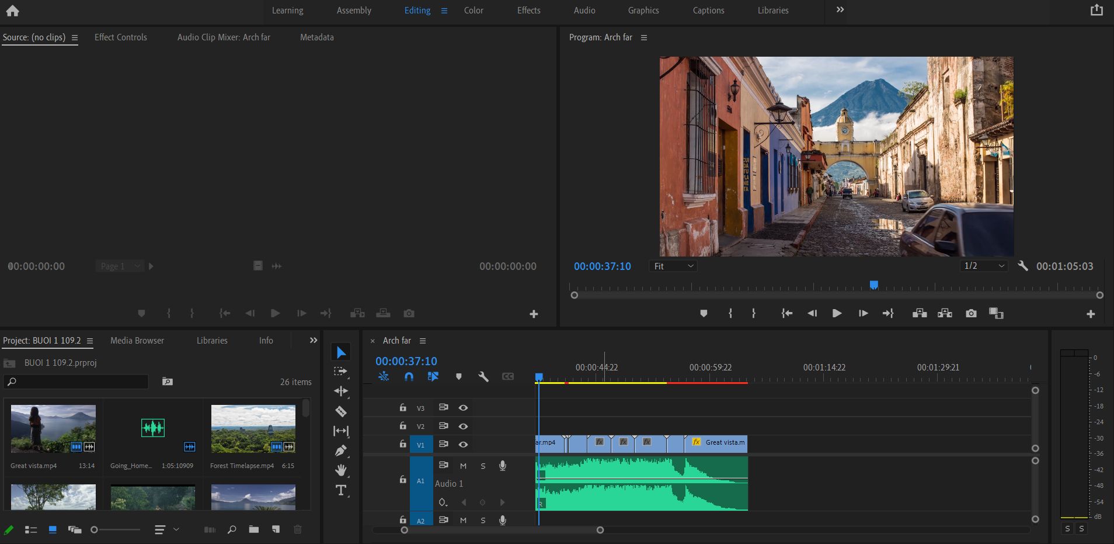Click the Lift button in Program monitor
This screenshot has height=544, width=1114.
pyautogui.click(x=920, y=314)
